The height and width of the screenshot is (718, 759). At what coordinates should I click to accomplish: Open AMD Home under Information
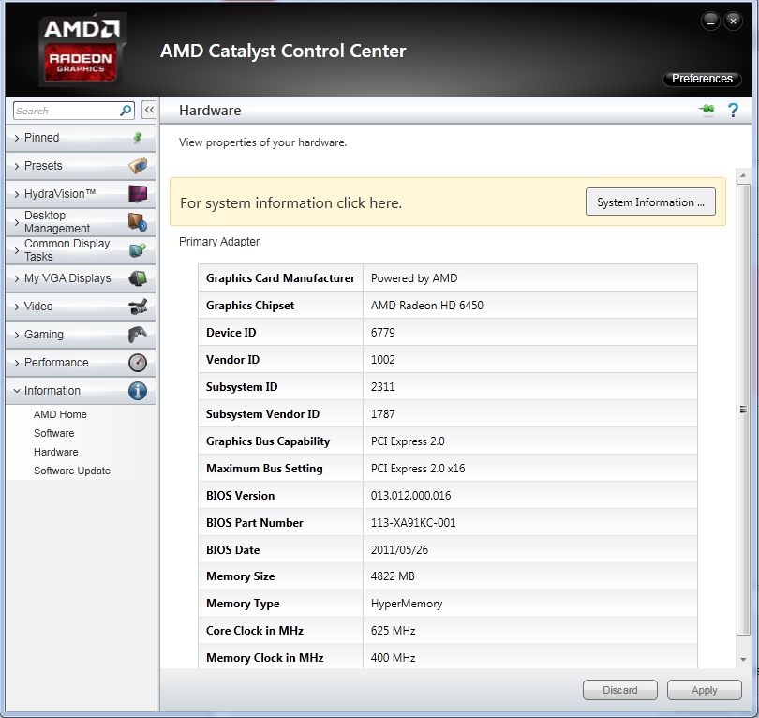(x=60, y=414)
